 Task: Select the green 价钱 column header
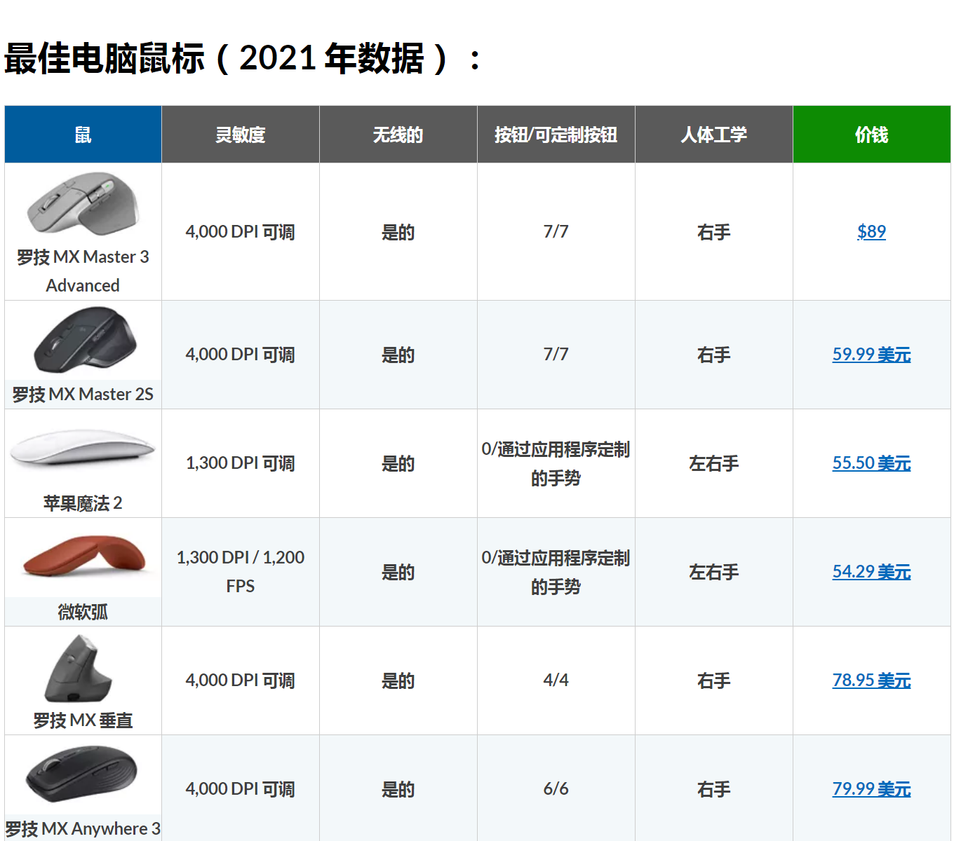871,134
